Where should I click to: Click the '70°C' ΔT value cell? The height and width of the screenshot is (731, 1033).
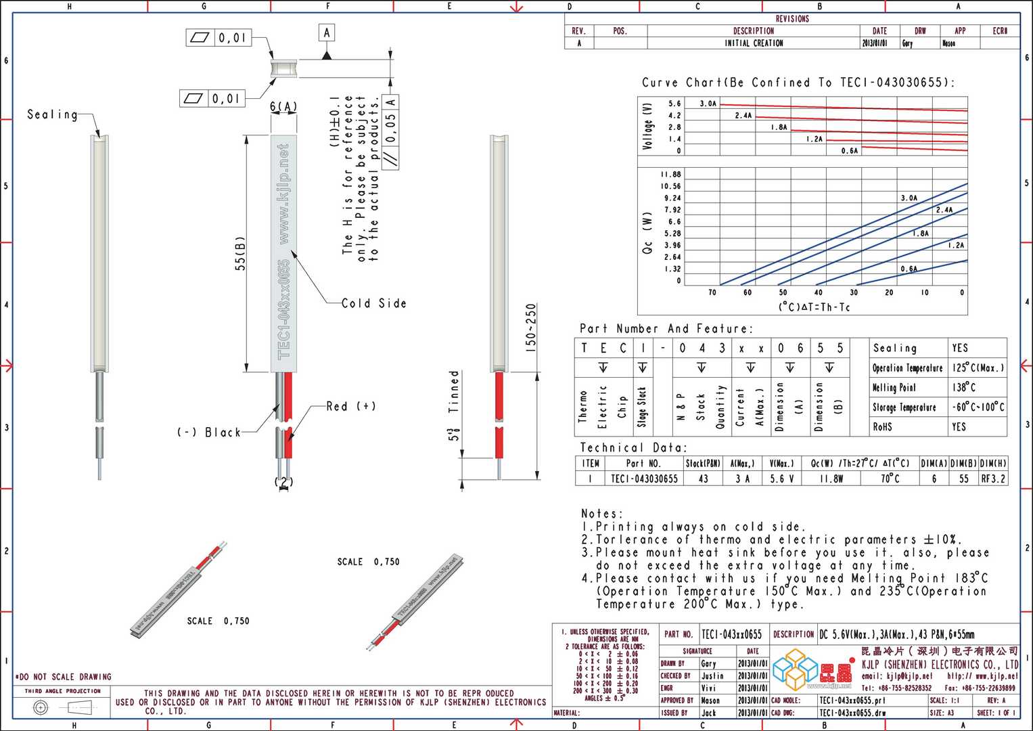(x=890, y=478)
